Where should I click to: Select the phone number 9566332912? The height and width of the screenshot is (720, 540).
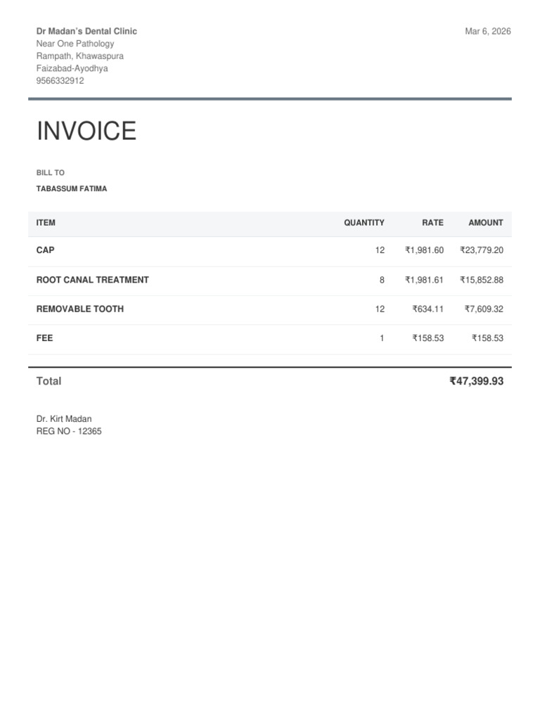[x=60, y=81]
